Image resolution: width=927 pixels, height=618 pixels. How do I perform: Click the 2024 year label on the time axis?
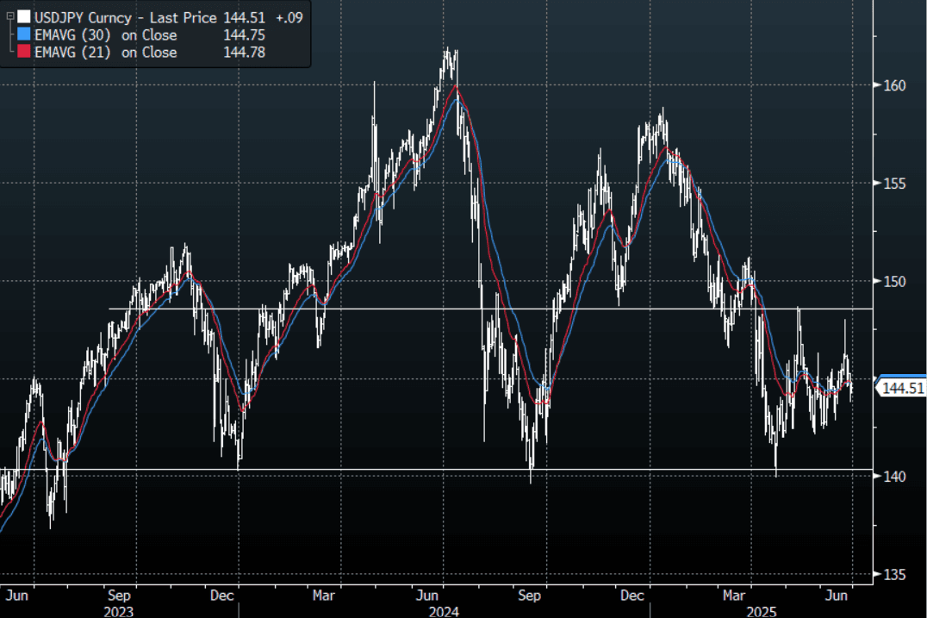click(444, 610)
